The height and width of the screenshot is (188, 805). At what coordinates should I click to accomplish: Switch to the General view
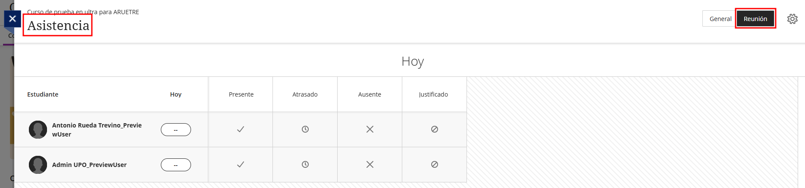pos(720,19)
